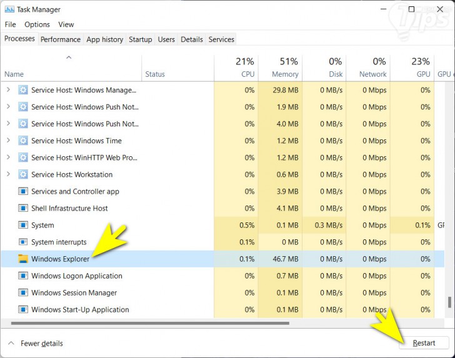Click the System process icon
The image size is (455, 358).
coord(23,225)
